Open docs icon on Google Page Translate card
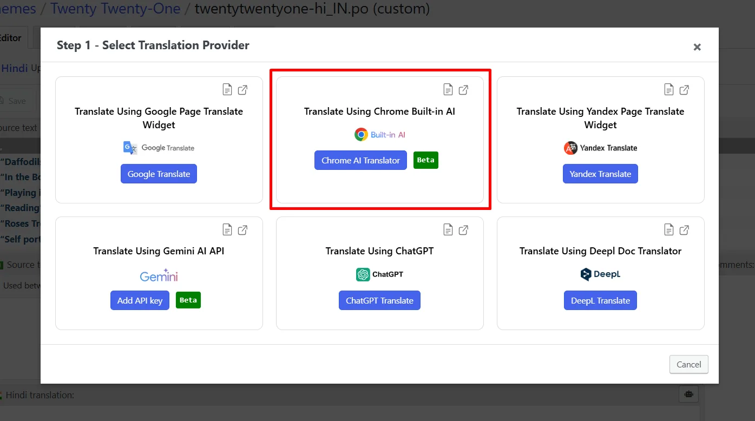The width and height of the screenshot is (755, 421). tap(227, 90)
